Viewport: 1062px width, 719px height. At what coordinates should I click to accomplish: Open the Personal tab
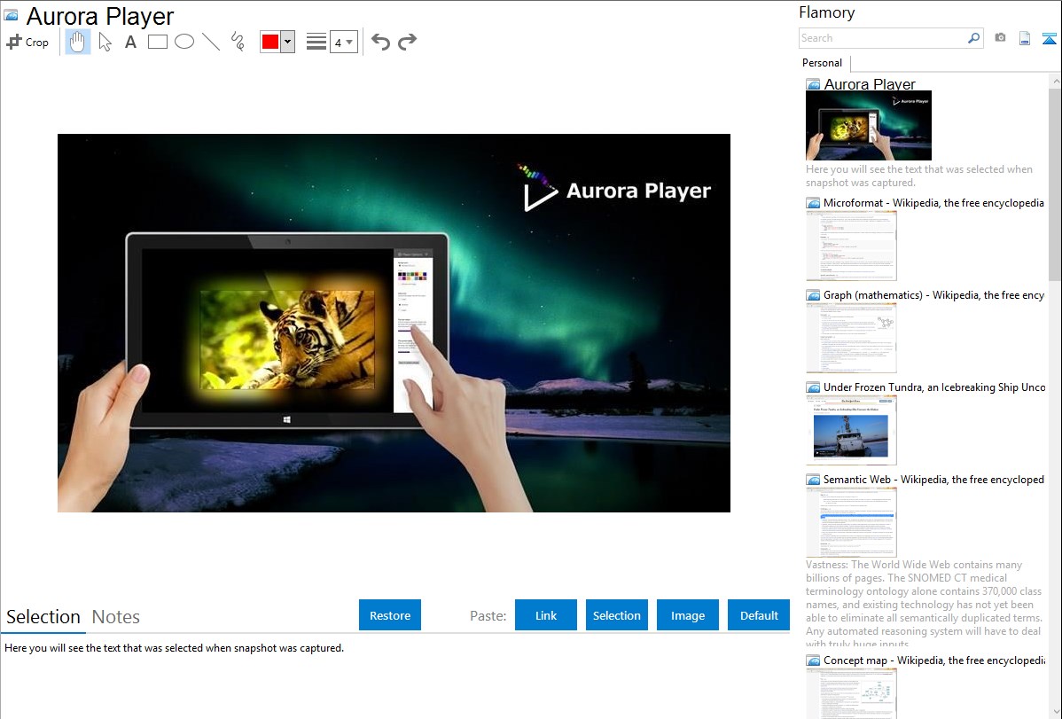pyautogui.click(x=822, y=63)
